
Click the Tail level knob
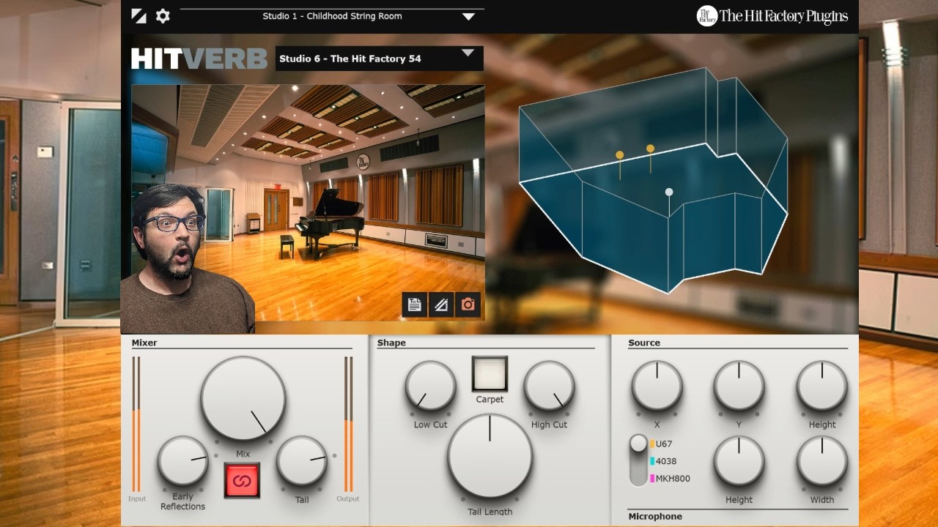(x=302, y=461)
